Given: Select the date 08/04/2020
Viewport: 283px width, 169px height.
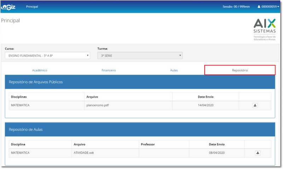Looking at the screenshot, I should point(217,153).
